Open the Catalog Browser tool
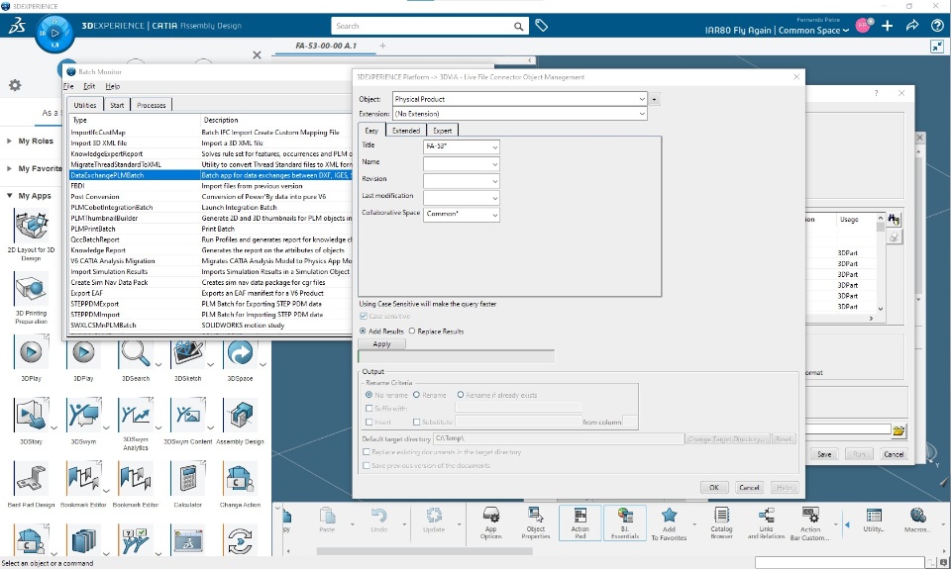The image size is (951, 569). pos(722,522)
